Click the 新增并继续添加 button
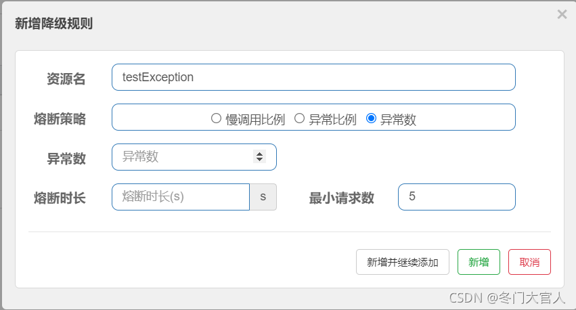The height and width of the screenshot is (310, 576). (402, 262)
